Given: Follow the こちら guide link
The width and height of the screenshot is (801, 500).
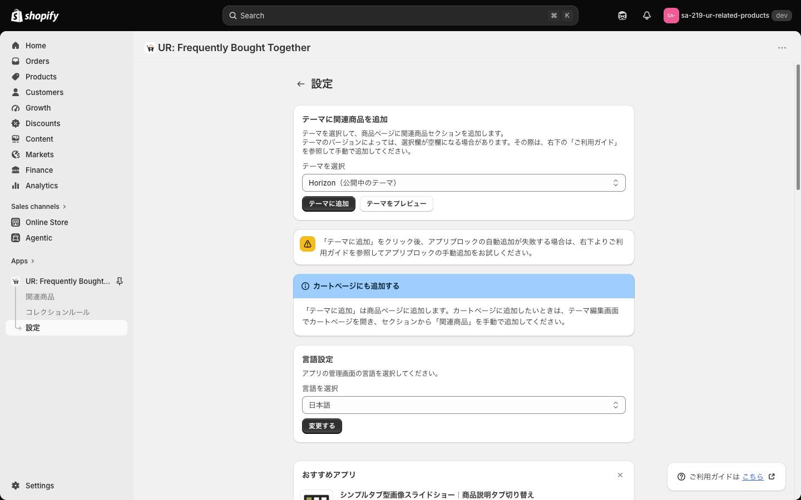Looking at the screenshot, I should point(753,477).
